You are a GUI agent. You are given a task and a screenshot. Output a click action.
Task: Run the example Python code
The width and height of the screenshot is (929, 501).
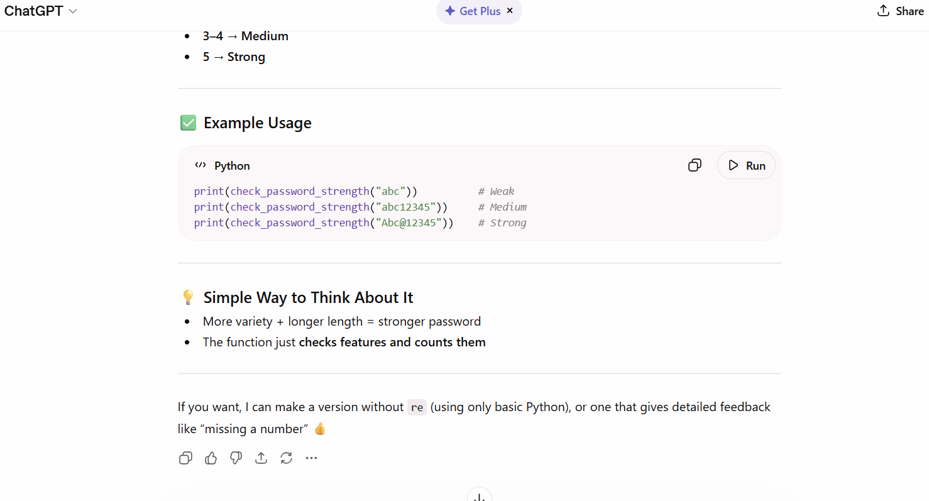point(746,165)
